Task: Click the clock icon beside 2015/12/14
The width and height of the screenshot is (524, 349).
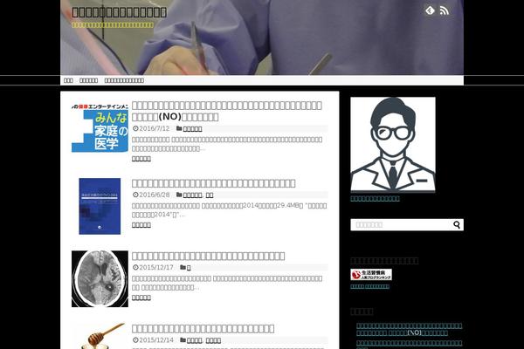Action: pos(135,340)
